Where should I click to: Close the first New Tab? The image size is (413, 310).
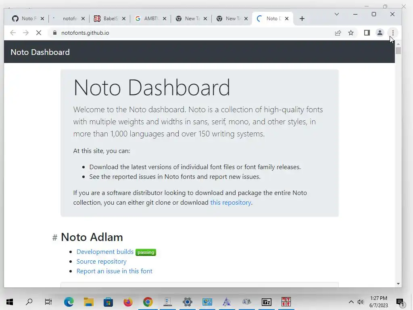205,19
